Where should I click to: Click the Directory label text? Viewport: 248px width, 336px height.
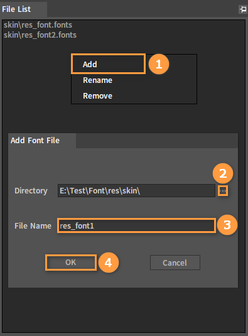(31, 191)
